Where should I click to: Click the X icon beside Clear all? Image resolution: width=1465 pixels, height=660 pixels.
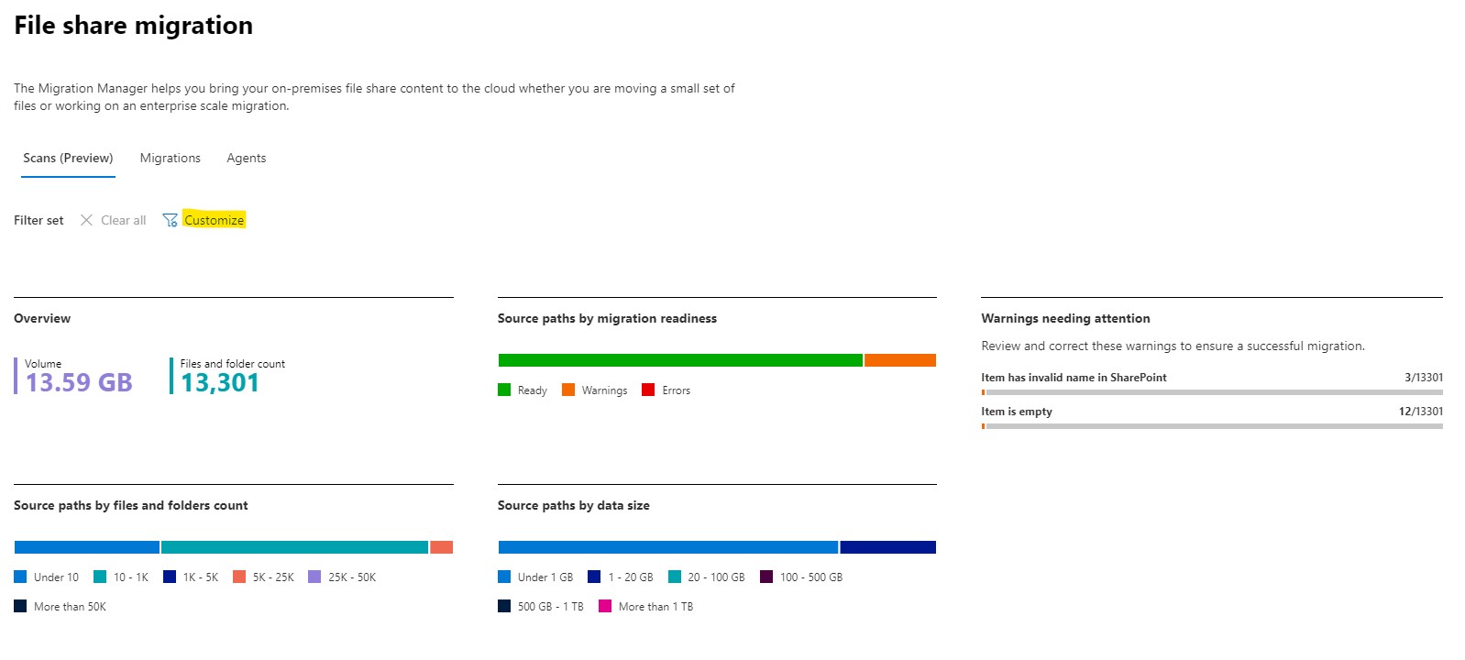(87, 220)
